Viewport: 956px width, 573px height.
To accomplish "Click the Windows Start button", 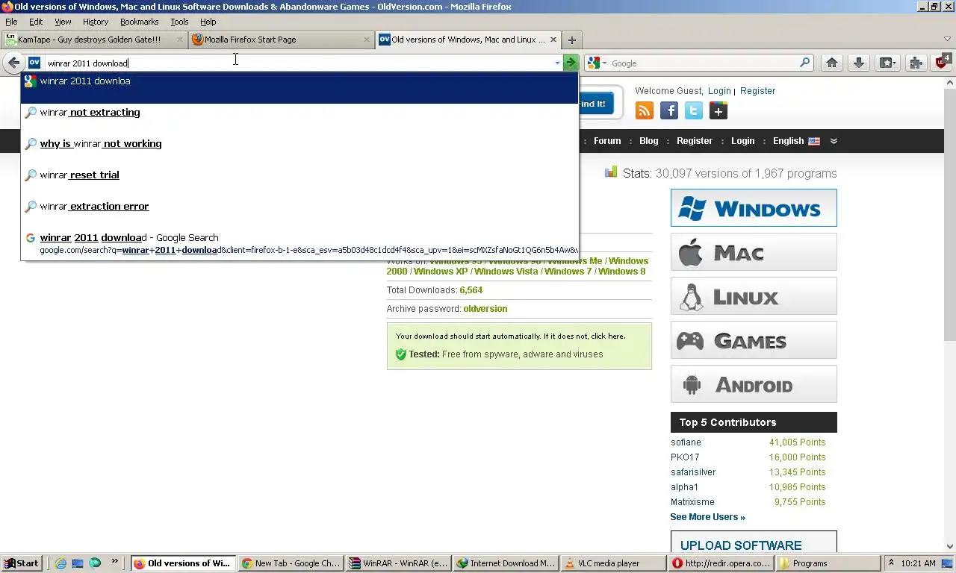I will click(21, 563).
